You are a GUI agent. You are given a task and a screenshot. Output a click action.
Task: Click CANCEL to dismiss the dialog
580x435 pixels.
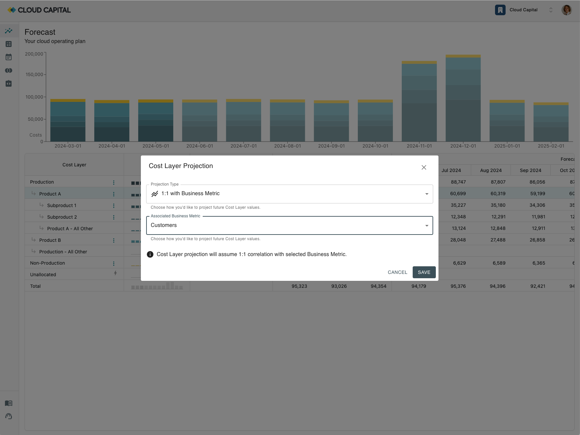[x=397, y=272]
